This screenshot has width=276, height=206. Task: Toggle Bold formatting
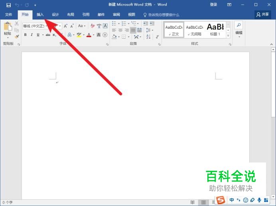(x=26, y=35)
